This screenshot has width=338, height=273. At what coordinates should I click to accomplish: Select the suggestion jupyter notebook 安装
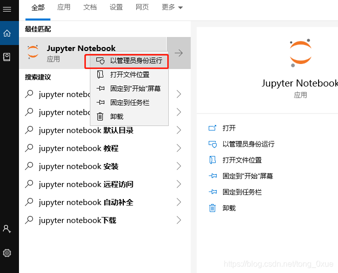pos(79,166)
